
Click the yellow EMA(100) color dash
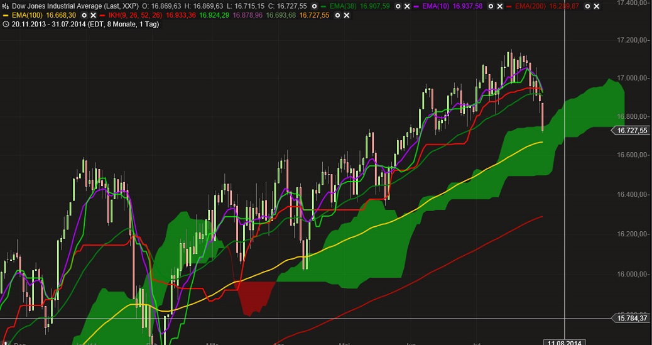[x=6, y=16]
